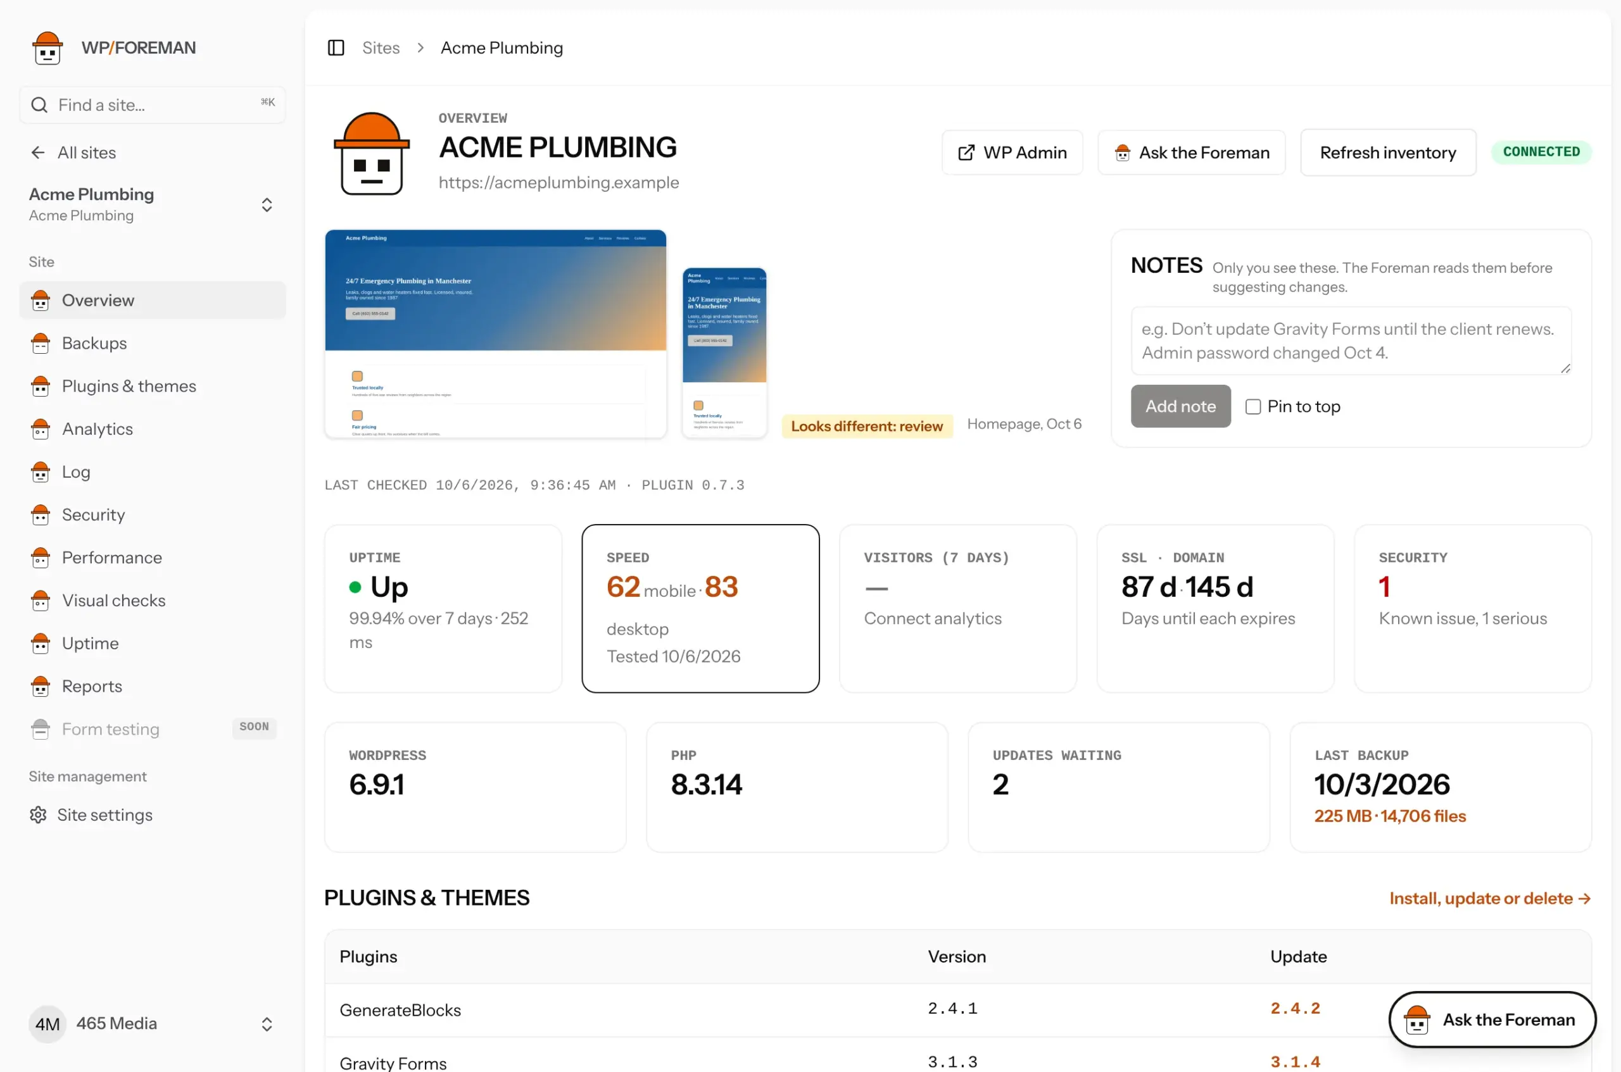Open the mobile homepage screenshot thumbnail

click(x=724, y=352)
